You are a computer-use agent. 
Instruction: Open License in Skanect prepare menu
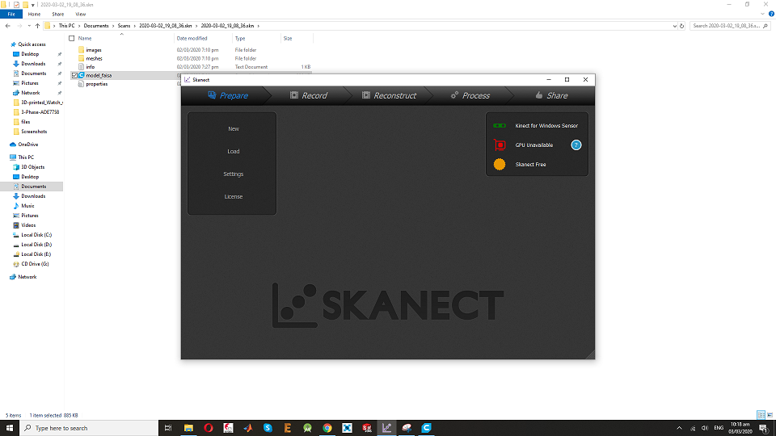[x=233, y=197]
